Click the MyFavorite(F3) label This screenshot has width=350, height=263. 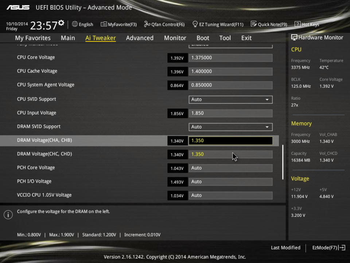(122, 24)
